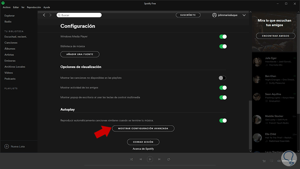Open Podcasts in the library

click(x=10, y=79)
